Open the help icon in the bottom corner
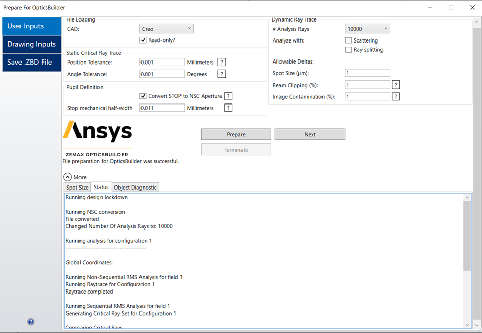482x333 pixels. tap(31, 321)
